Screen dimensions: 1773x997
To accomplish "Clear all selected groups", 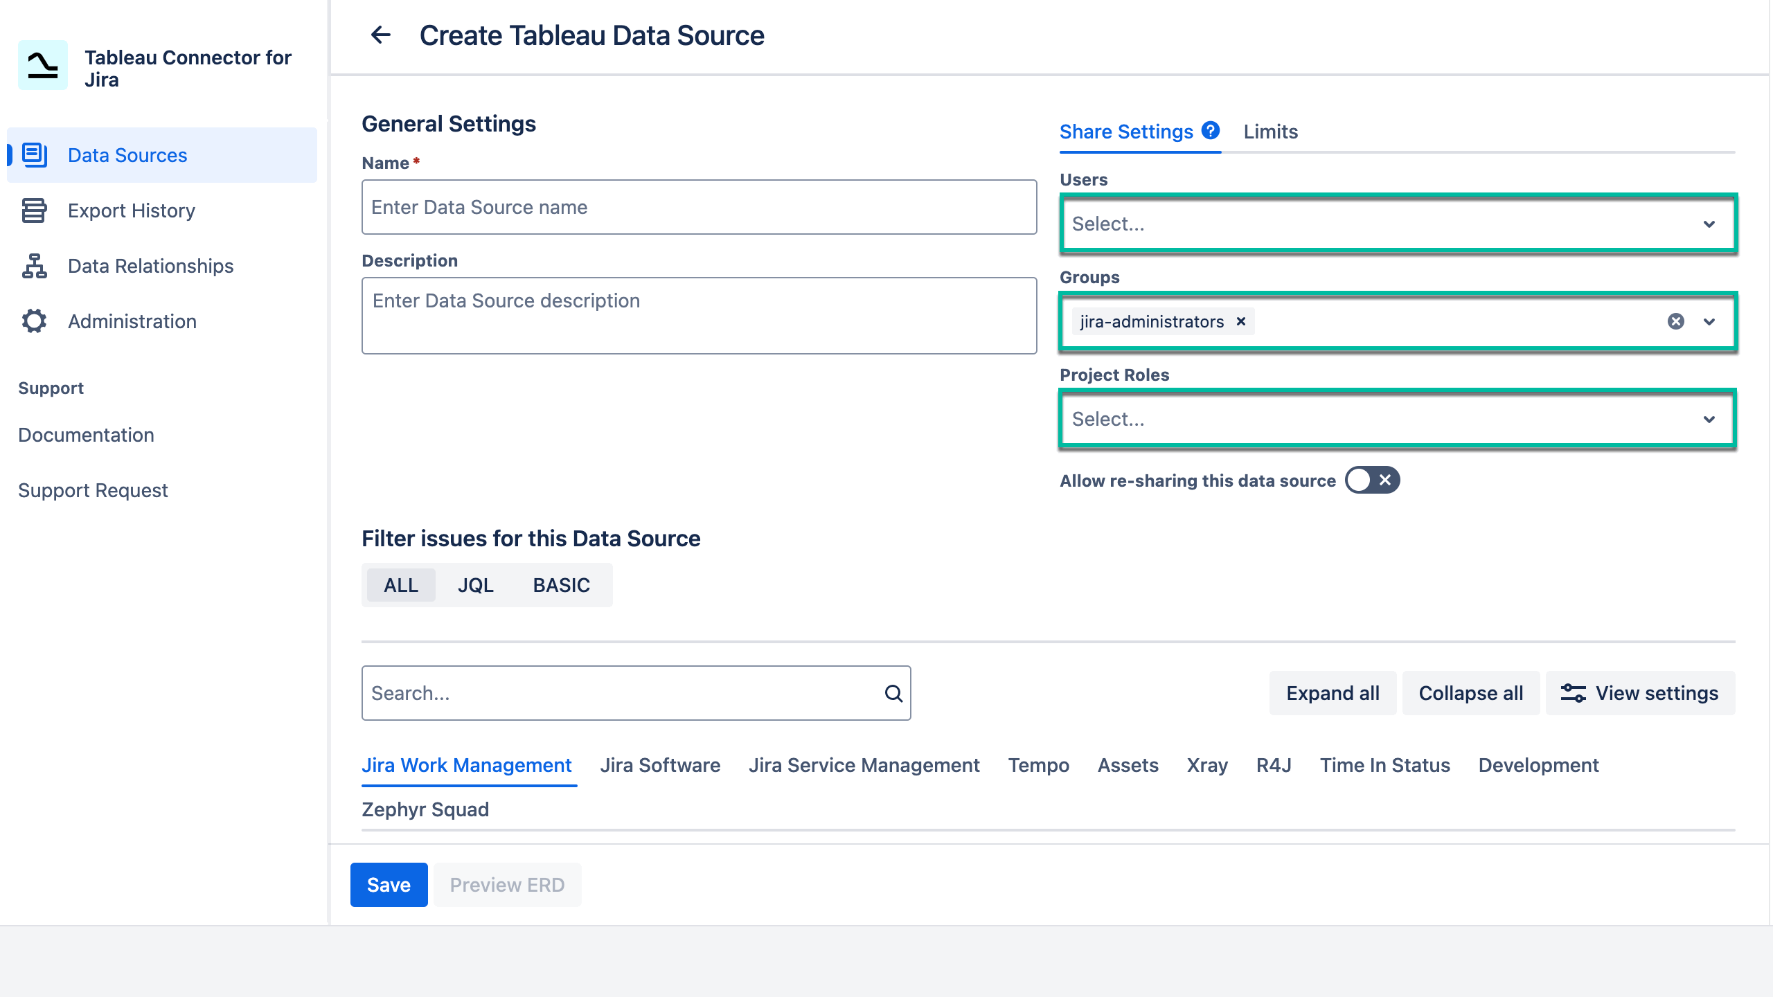I will 1676,321.
